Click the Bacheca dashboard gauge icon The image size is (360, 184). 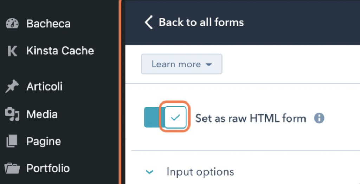(12, 24)
